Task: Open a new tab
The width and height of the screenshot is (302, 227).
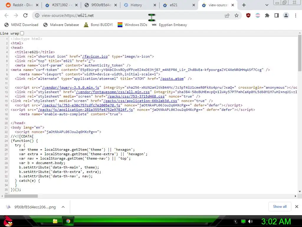Action: pos(244,5)
